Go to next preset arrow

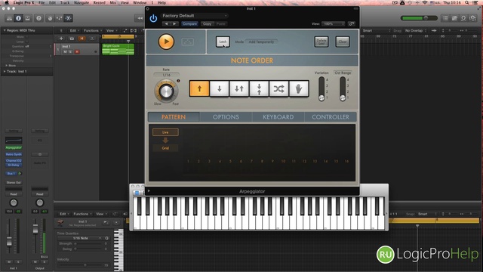[x=174, y=23]
